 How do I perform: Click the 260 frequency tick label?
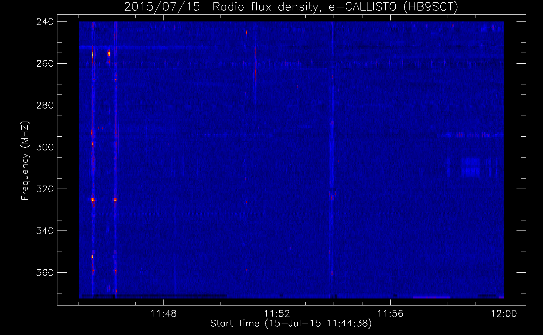[x=45, y=64]
